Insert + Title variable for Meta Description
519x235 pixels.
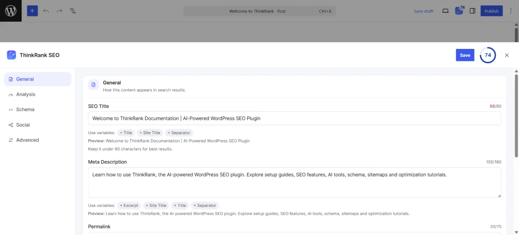point(180,206)
